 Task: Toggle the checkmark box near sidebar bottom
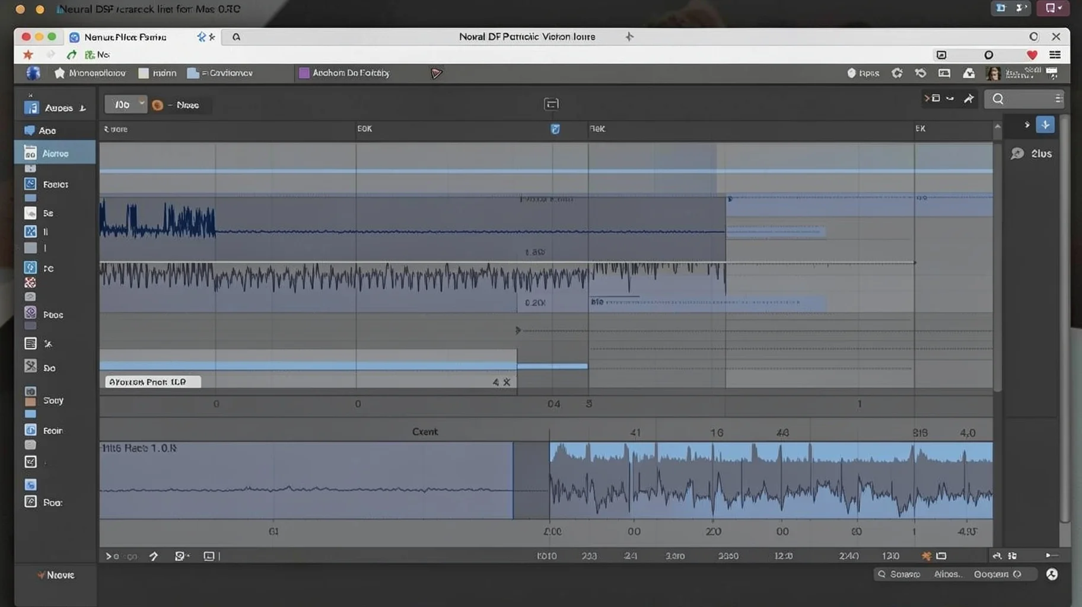click(30, 461)
